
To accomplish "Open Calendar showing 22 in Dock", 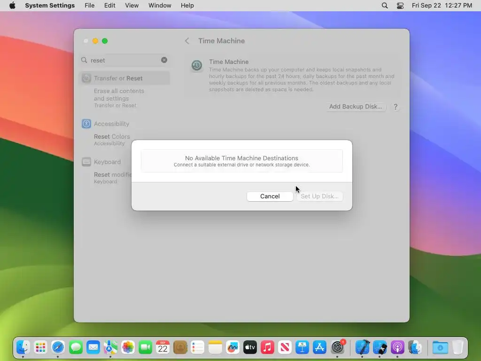I will click(163, 347).
